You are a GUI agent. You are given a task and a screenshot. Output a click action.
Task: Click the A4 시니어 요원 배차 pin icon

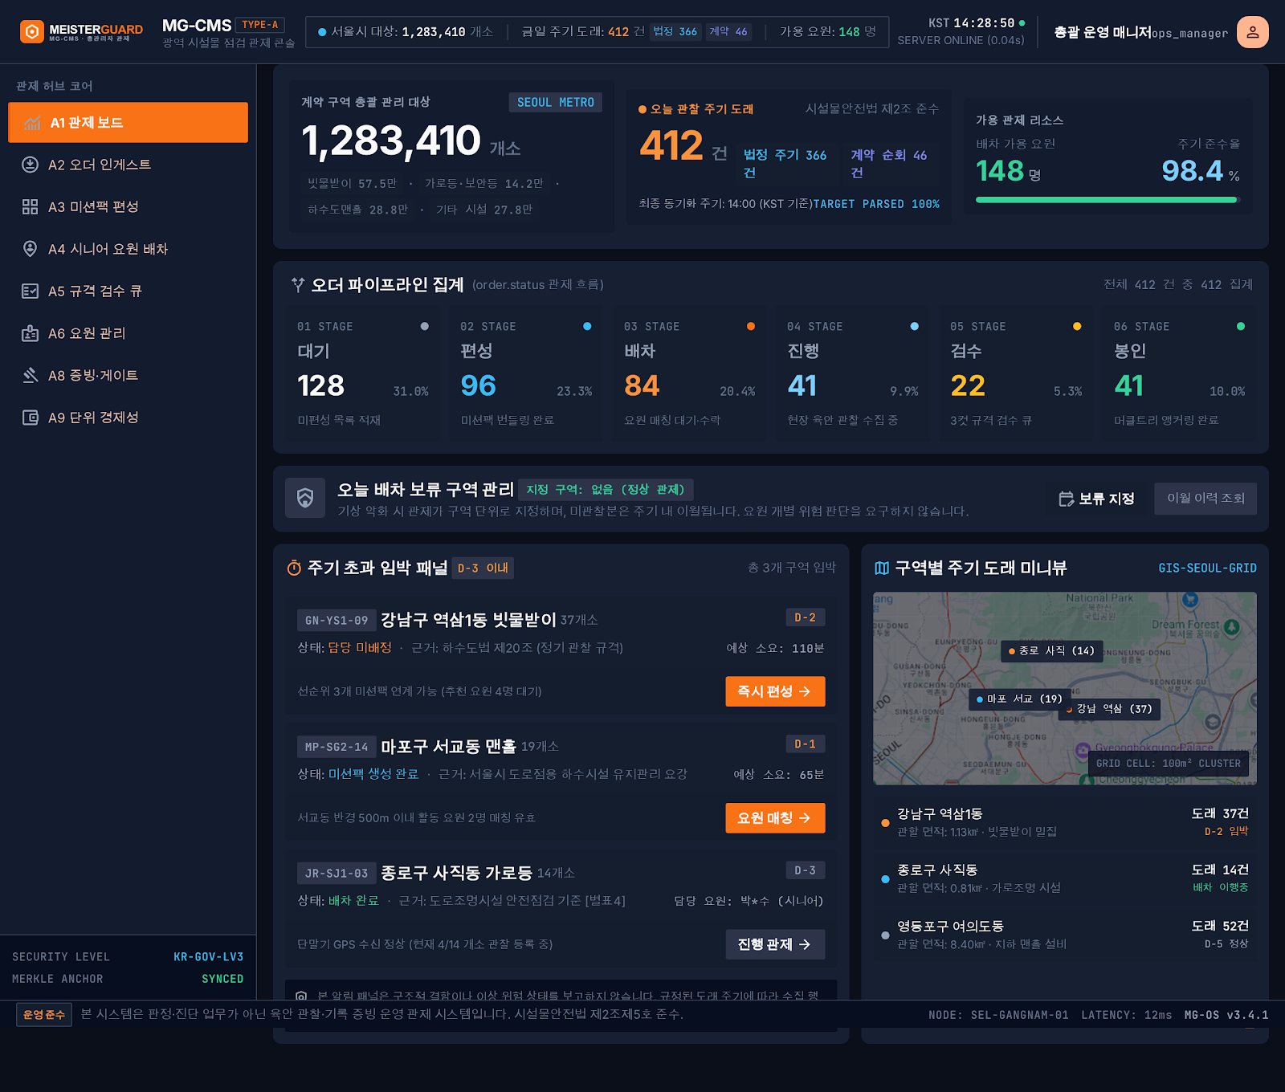(x=30, y=249)
